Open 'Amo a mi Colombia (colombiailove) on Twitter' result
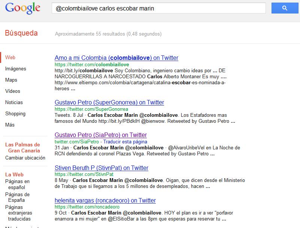The height and width of the screenshot is (228, 300). 116,58
